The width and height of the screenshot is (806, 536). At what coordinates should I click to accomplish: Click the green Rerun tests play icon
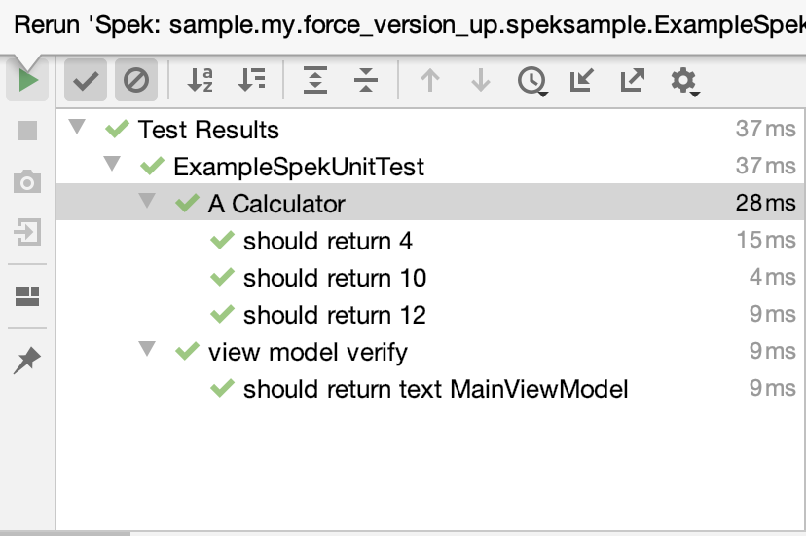click(28, 80)
